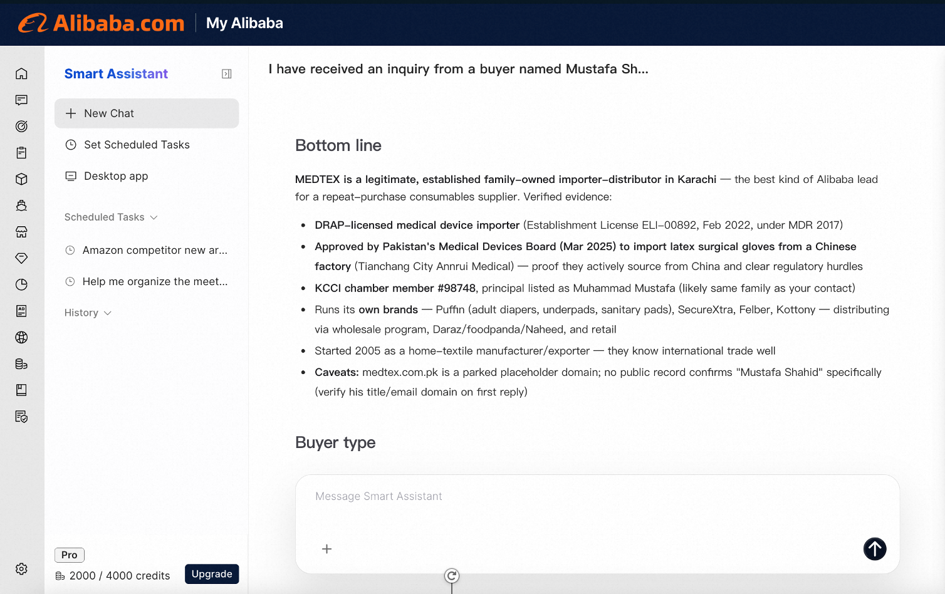Viewport: 945px width, 594px height.
Task: Click the diamond icon in the rail
Action: pyautogui.click(x=21, y=258)
